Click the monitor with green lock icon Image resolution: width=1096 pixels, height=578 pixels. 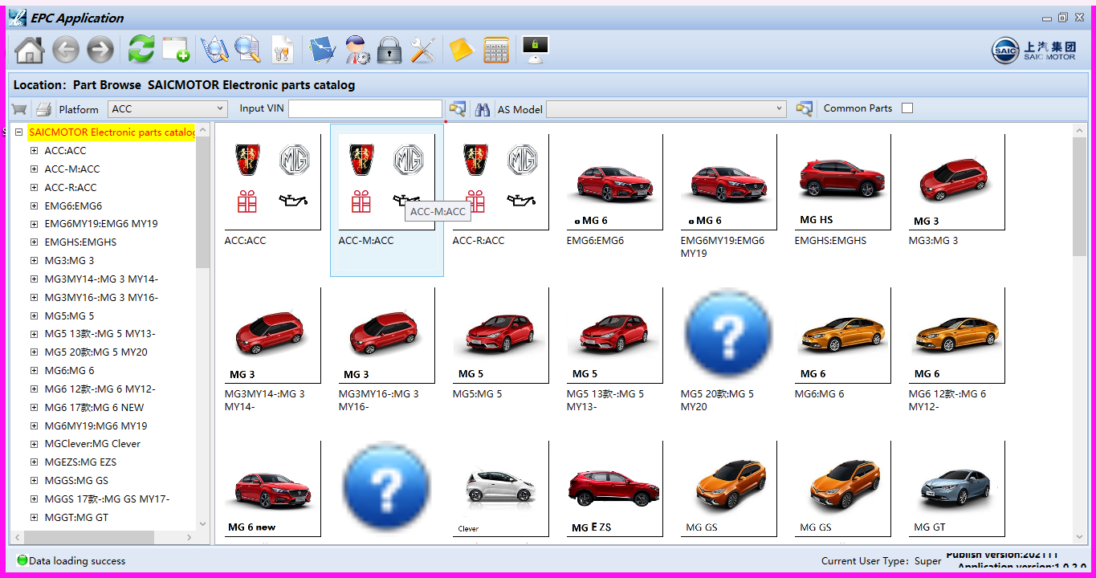(x=535, y=50)
